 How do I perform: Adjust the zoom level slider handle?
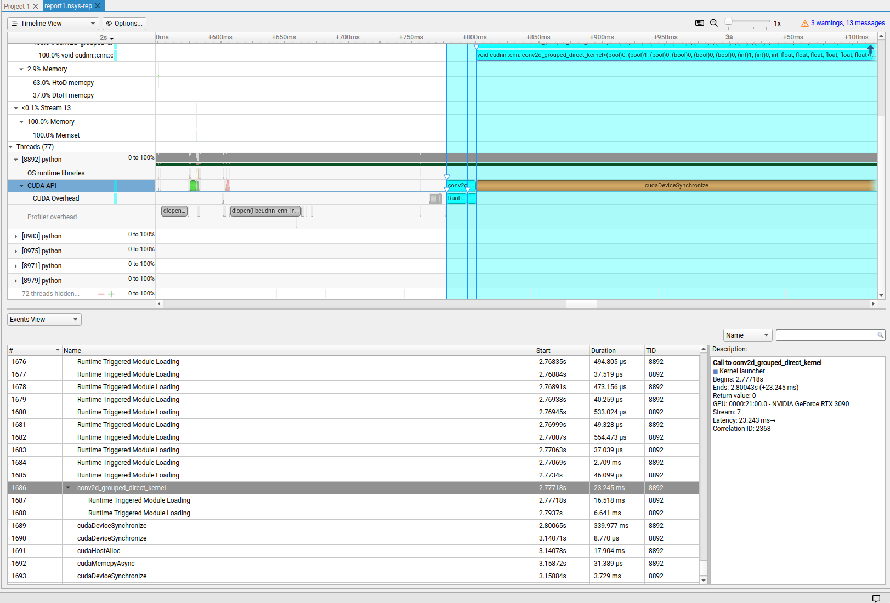pyautogui.click(x=728, y=21)
